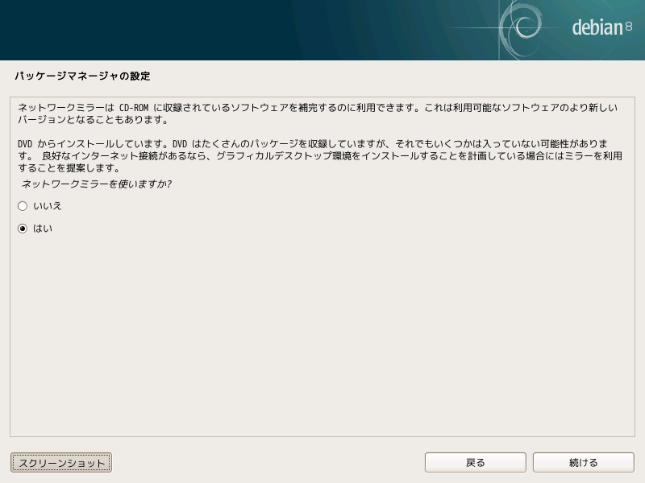Image resolution: width=645 pixels, height=483 pixels.
Task: Click the debian wordmark in the banner
Action: pos(597,27)
